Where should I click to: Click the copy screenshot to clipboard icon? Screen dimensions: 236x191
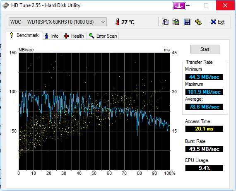pyautogui.click(x=176, y=22)
